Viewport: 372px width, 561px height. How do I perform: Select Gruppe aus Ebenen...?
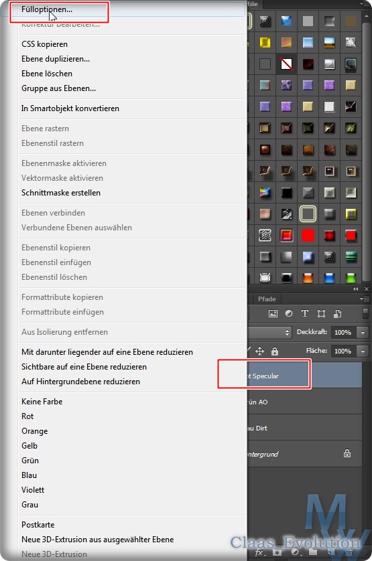pos(59,88)
